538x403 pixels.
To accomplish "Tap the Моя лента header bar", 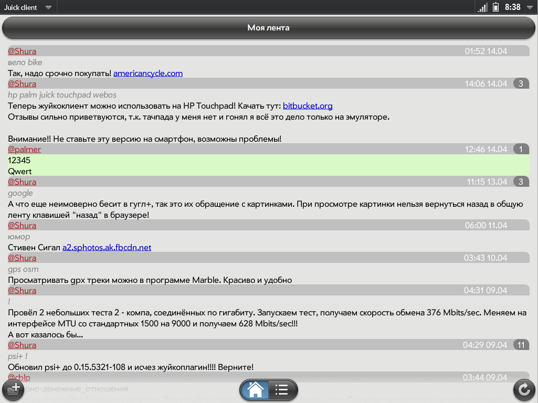I will coord(268,28).
